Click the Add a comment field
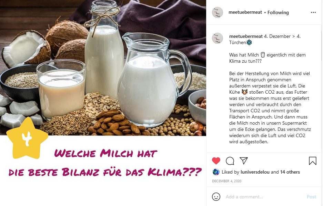The height and width of the screenshot is (206, 323). pos(264,197)
